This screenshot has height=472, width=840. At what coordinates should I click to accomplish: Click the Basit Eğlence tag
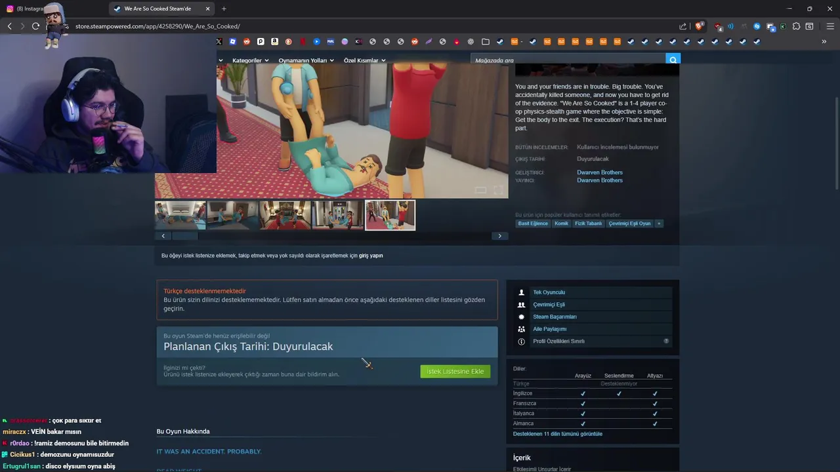(x=533, y=224)
